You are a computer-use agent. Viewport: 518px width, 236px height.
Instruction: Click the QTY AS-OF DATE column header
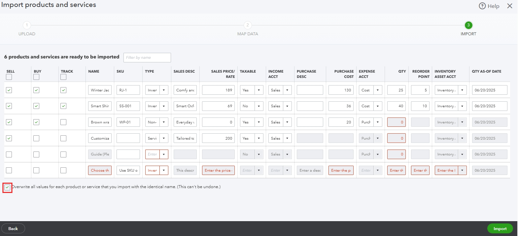point(486,71)
